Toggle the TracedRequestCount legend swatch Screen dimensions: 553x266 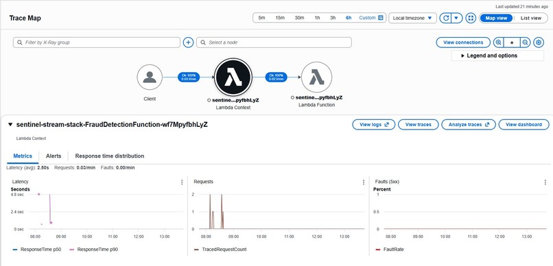tap(196, 250)
